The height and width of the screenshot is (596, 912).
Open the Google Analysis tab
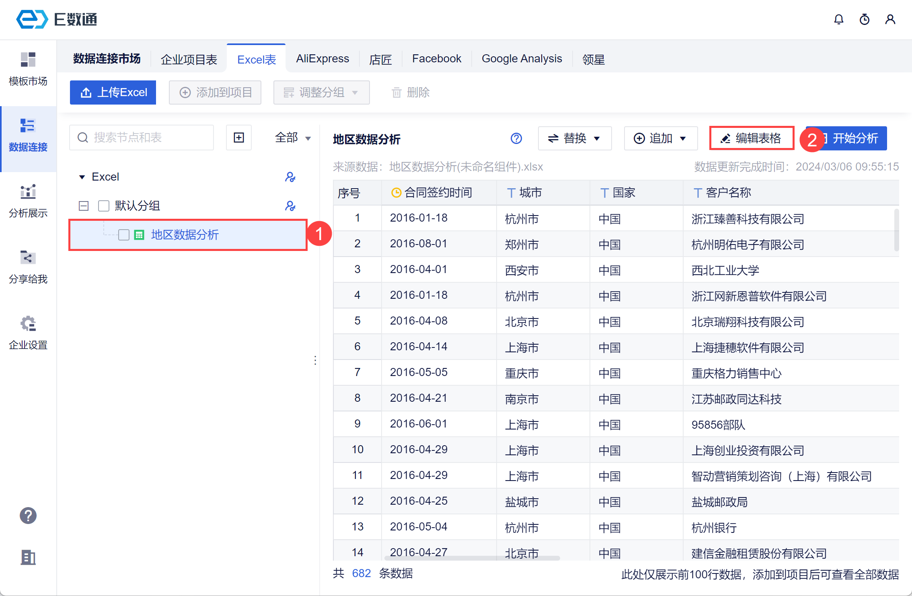(522, 59)
